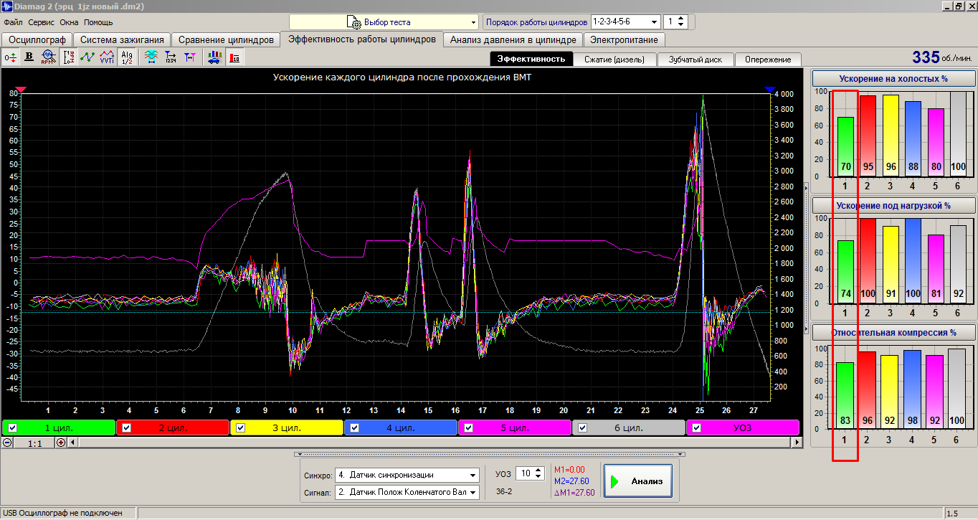This screenshot has width=978, height=520.
Task: Open the Выбор теста dropdown
Action: [x=384, y=22]
